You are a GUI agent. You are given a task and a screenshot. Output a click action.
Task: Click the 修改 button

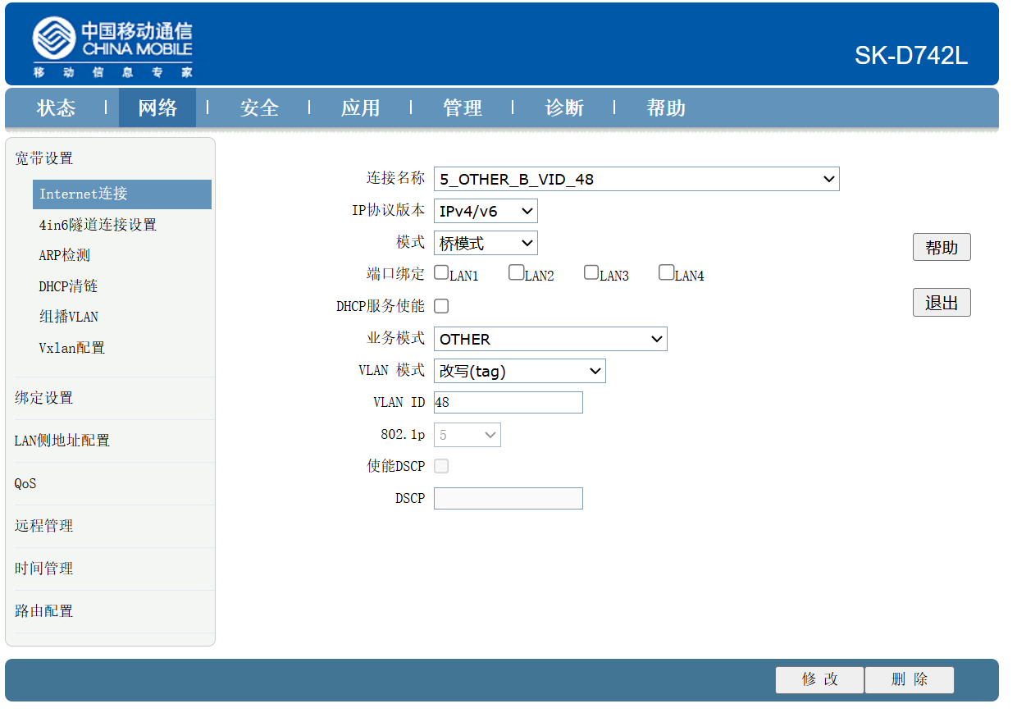tap(820, 680)
